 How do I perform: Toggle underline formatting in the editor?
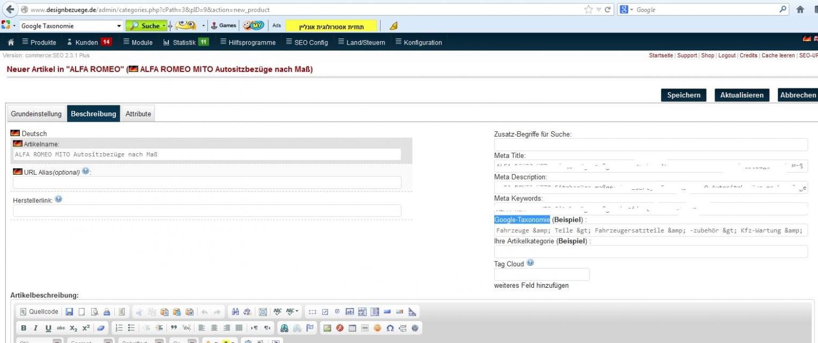(48, 328)
